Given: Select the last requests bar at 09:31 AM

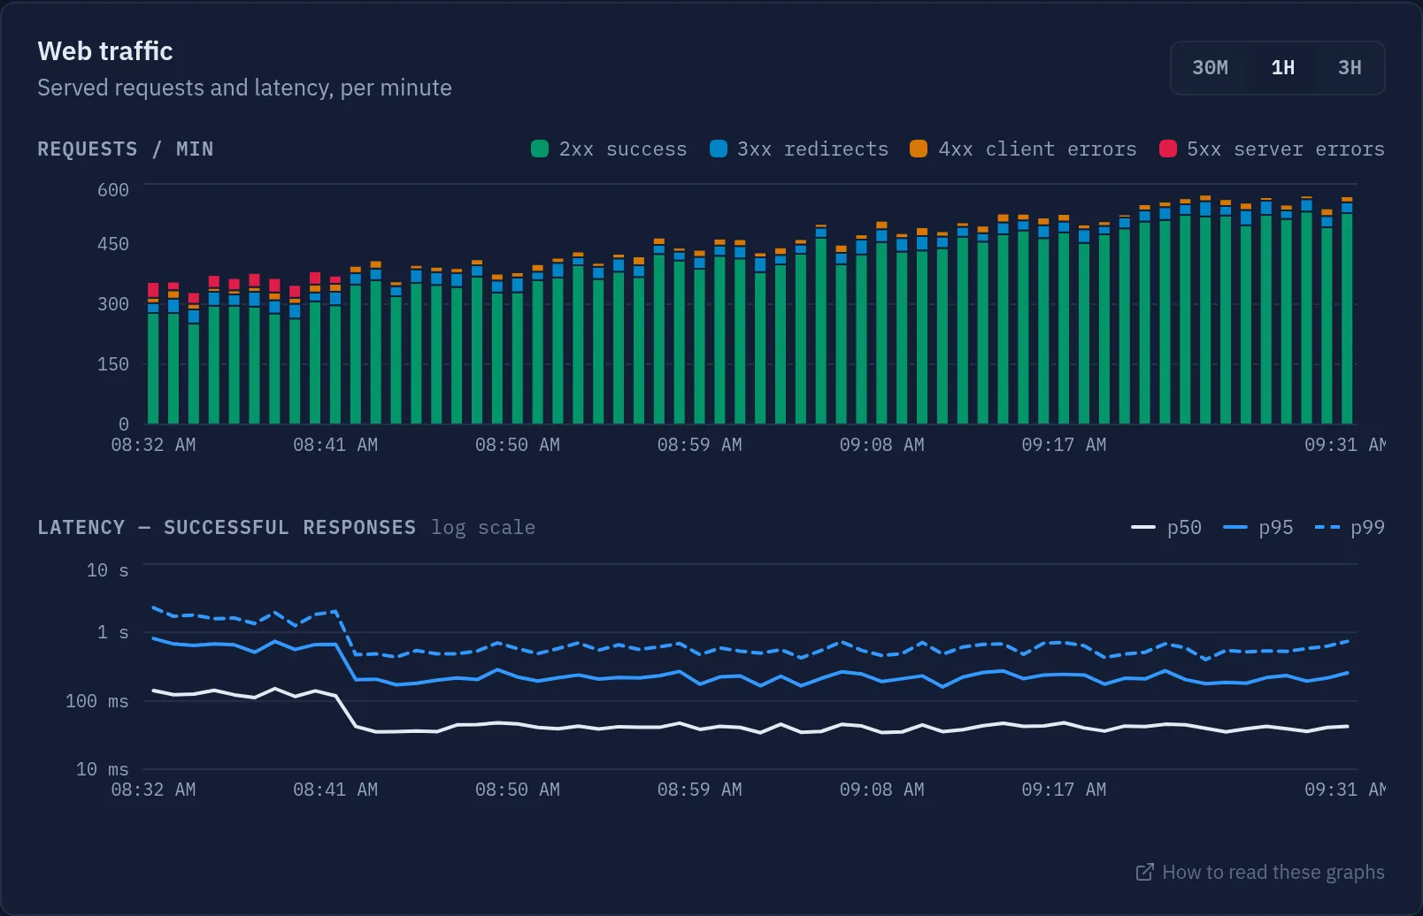Looking at the screenshot, I should point(1347,310).
